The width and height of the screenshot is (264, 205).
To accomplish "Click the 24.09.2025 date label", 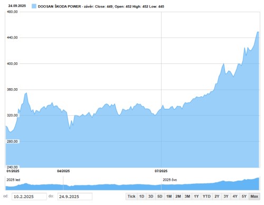I will (x=17, y=6).
